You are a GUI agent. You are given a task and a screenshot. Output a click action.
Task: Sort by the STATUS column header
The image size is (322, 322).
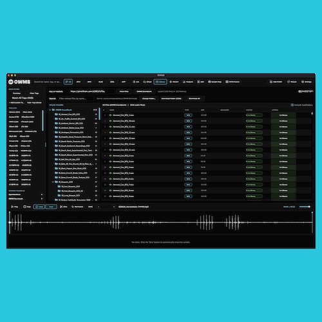(x=249, y=110)
